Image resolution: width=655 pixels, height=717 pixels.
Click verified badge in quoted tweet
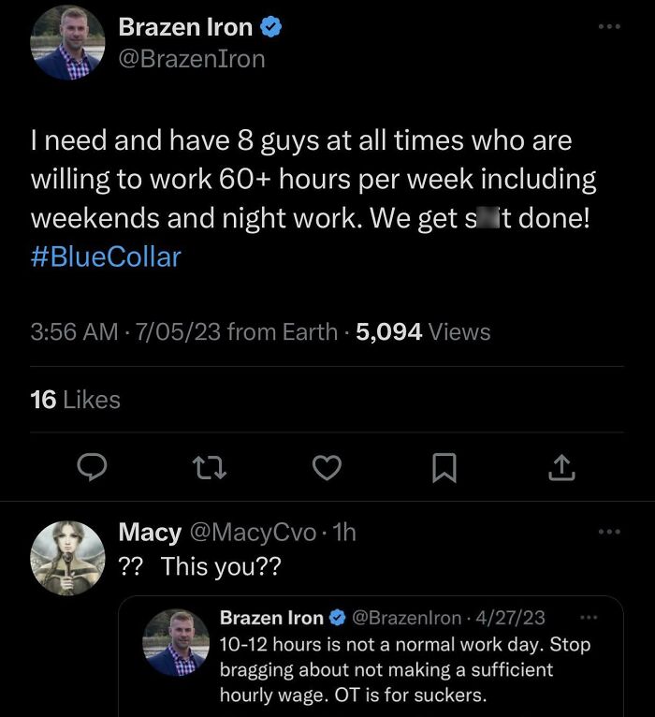tap(336, 618)
